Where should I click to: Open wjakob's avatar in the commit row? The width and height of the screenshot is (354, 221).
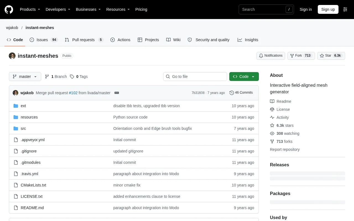(15, 93)
